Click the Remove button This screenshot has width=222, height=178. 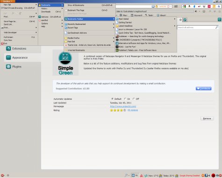(207, 119)
